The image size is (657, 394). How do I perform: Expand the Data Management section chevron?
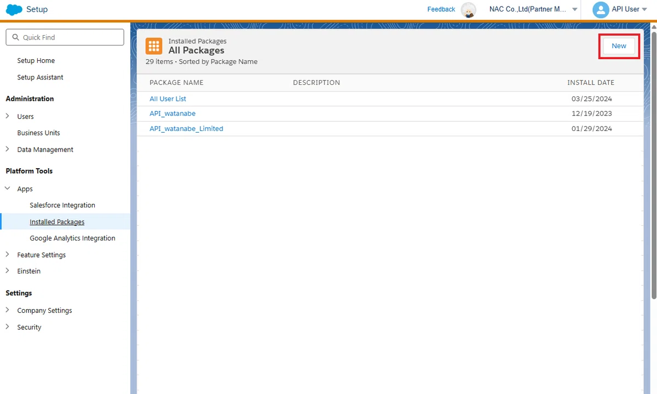pos(8,149)
